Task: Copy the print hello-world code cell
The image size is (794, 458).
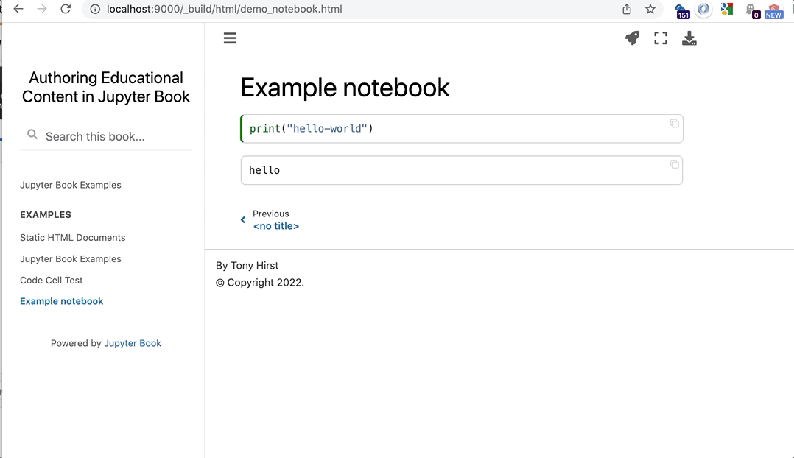Action: [675, 124]
